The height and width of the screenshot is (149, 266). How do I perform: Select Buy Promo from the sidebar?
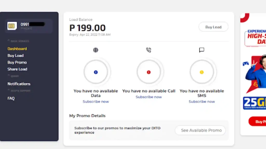(17, 62)
